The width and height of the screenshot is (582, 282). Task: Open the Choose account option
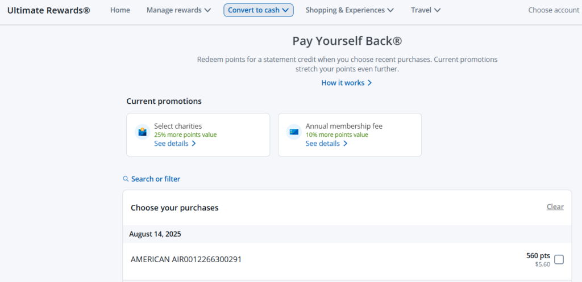pos(554,10)
